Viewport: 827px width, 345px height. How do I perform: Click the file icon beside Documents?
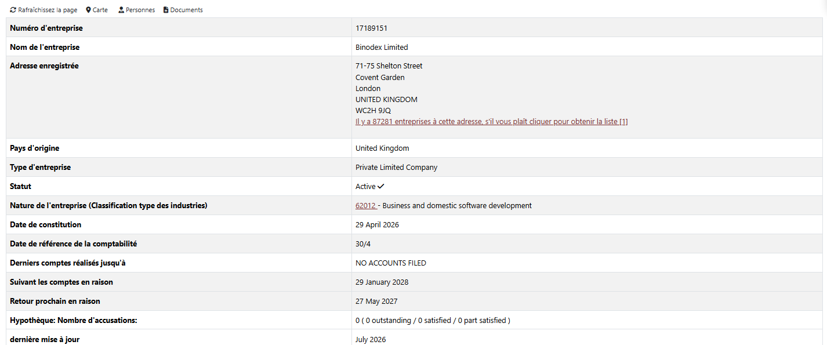tap(166, 10)
